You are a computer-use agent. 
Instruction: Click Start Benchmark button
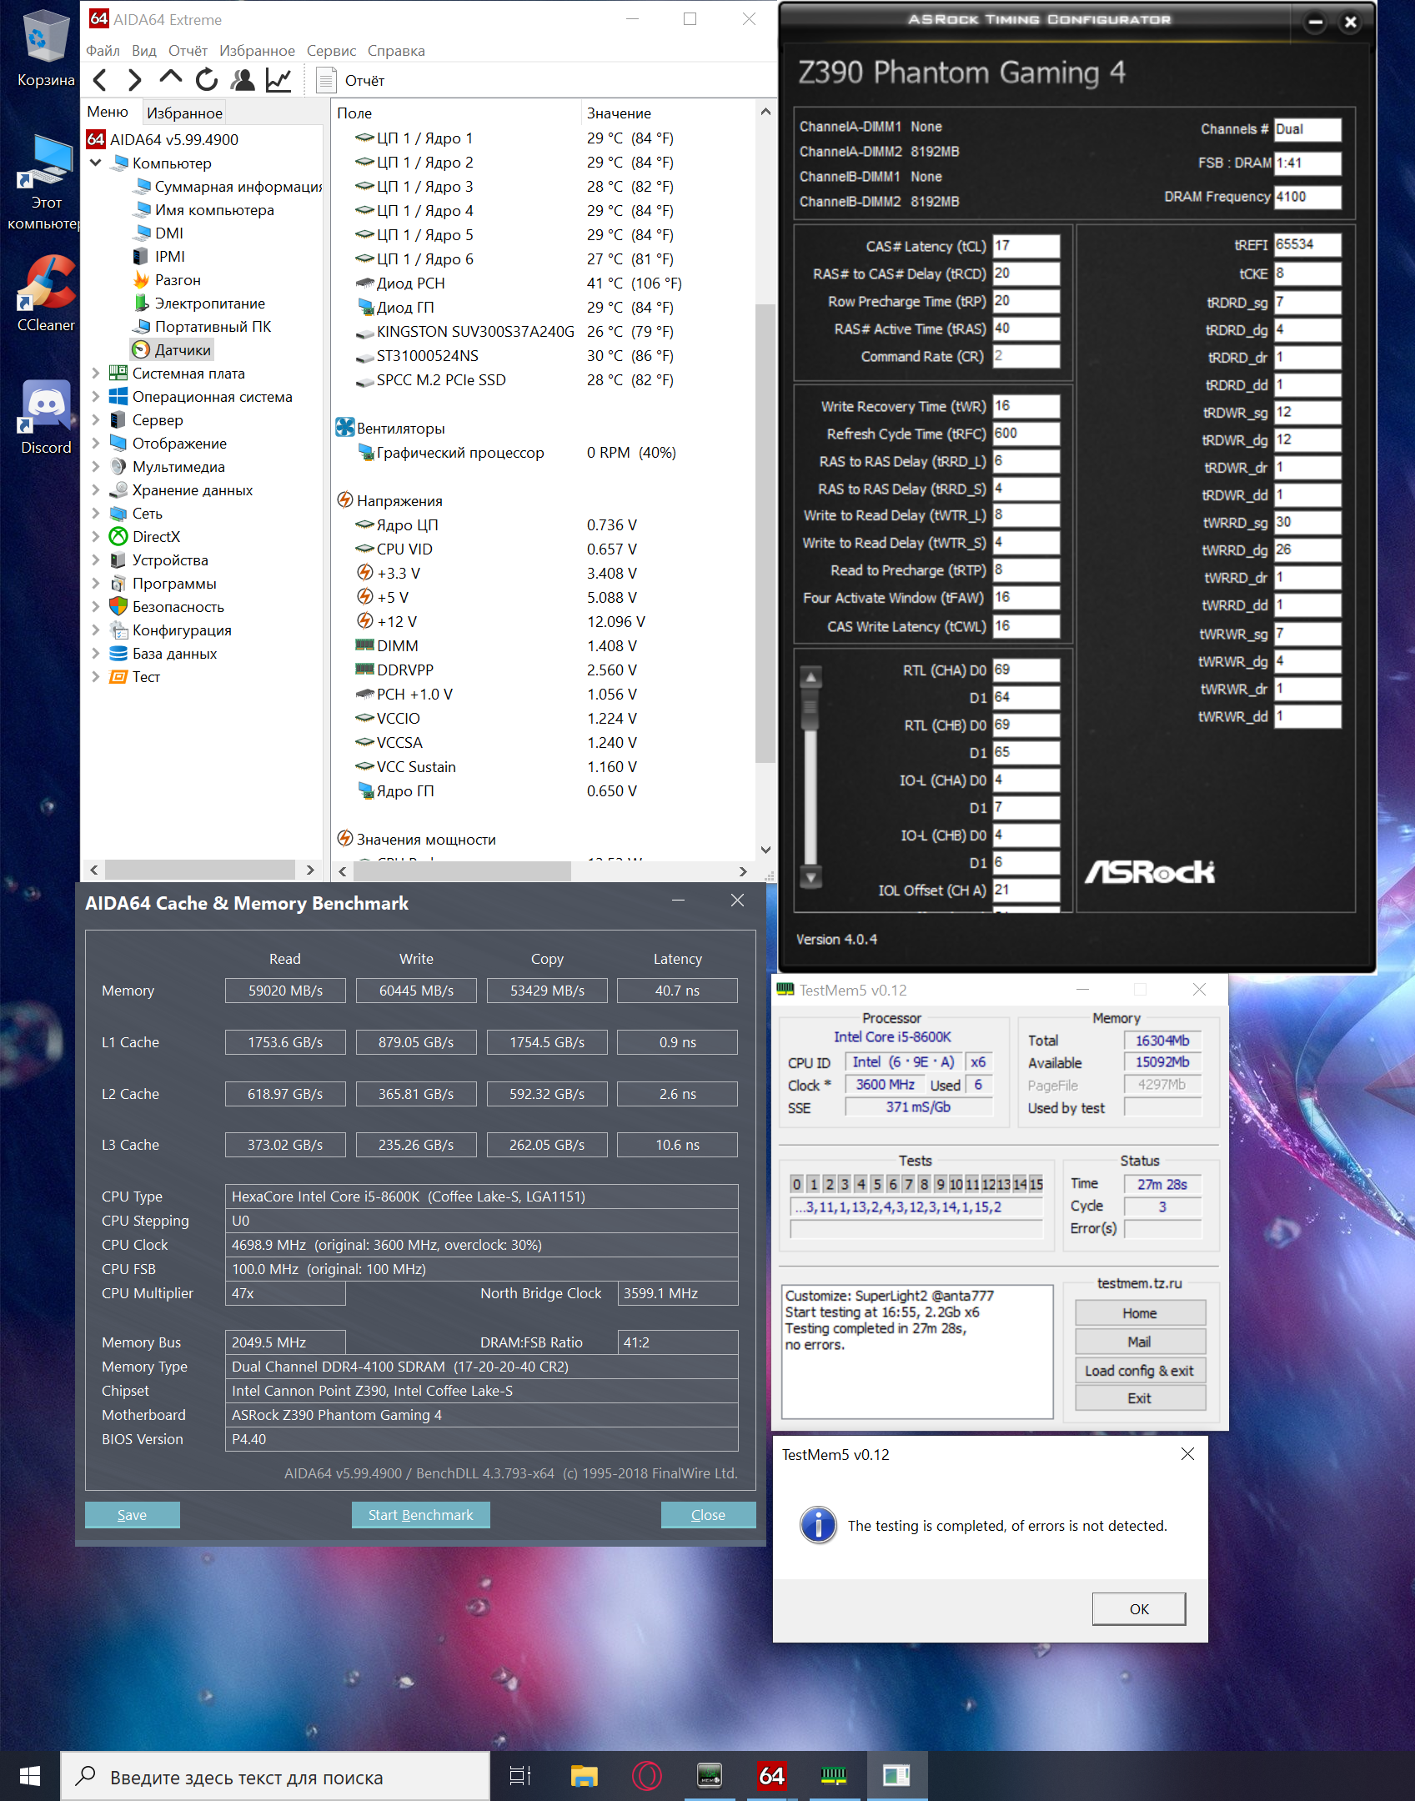coord(420,1515)
